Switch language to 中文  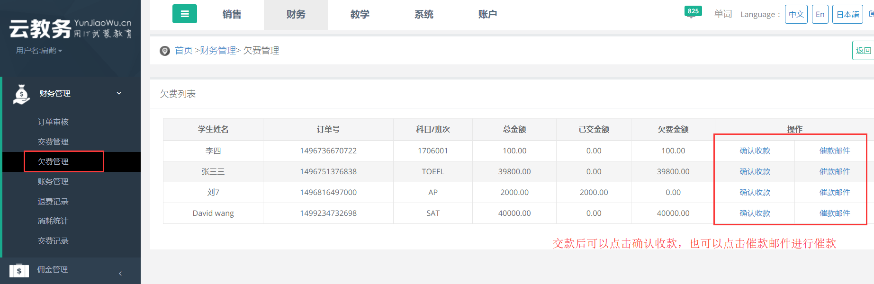pyautogui.click(x=796, y=14)
